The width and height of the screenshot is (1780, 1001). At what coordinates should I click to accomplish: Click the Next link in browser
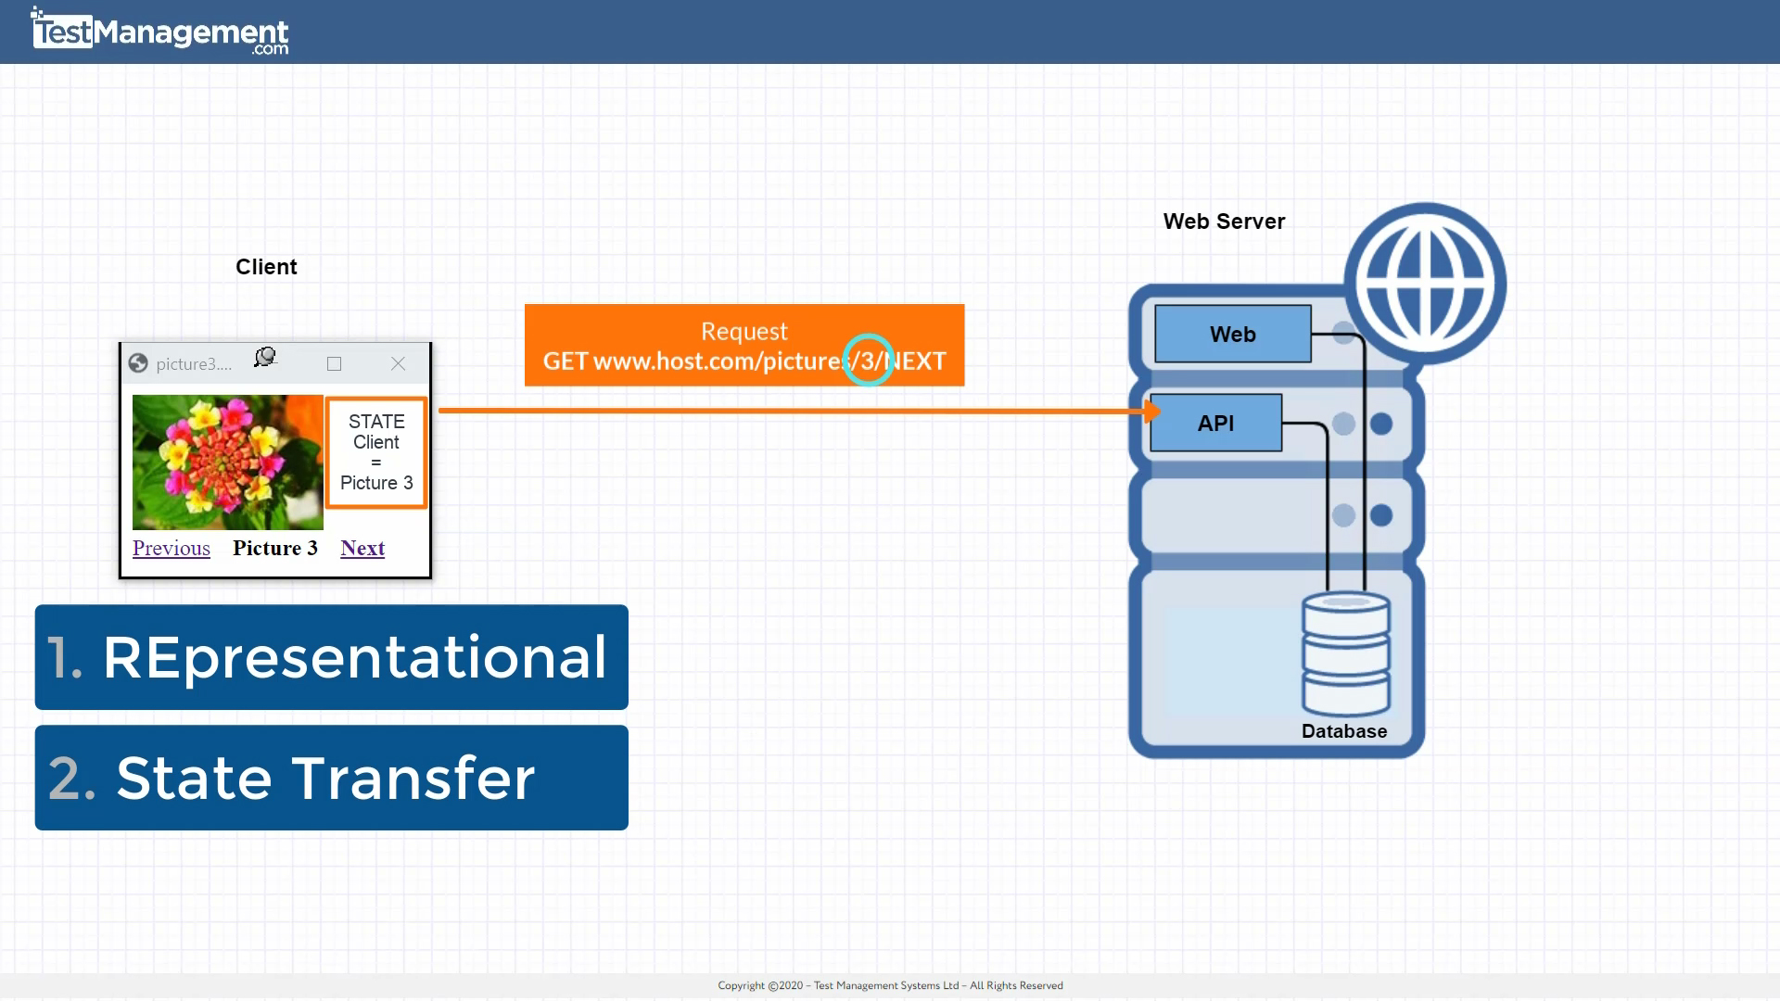tap(362, 548)
